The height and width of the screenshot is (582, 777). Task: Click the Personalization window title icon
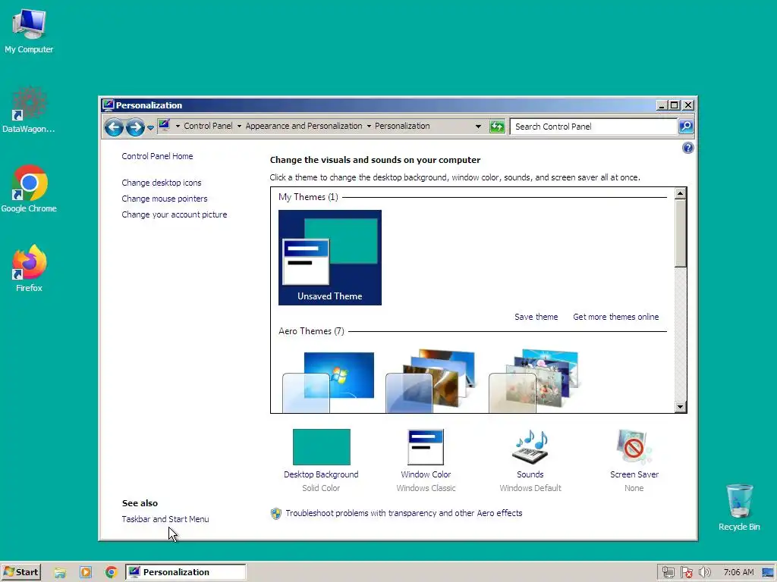(108, 105)
